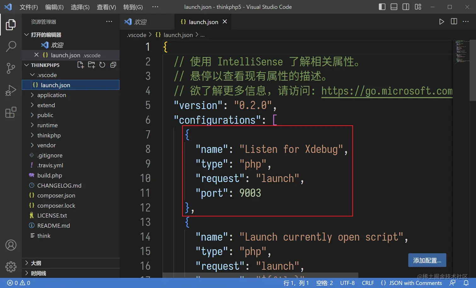
Task: Click New File icon in THINKPHP5 header
Action: pyautogui.click(x=81, y=65)
